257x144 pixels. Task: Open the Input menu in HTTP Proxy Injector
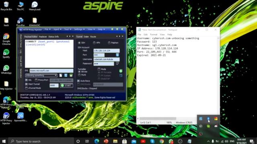(x=57, y=29)
